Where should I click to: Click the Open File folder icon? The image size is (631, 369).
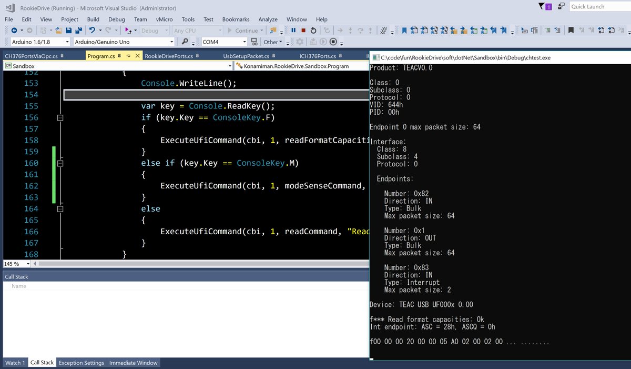coord(59,31)
